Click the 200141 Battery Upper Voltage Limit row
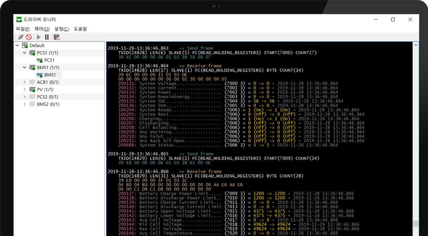 [236, 211]
